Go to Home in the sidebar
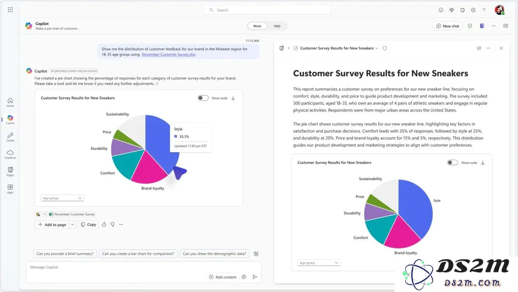The height and width of the screenshot is (292, 518). pos(10,102)
